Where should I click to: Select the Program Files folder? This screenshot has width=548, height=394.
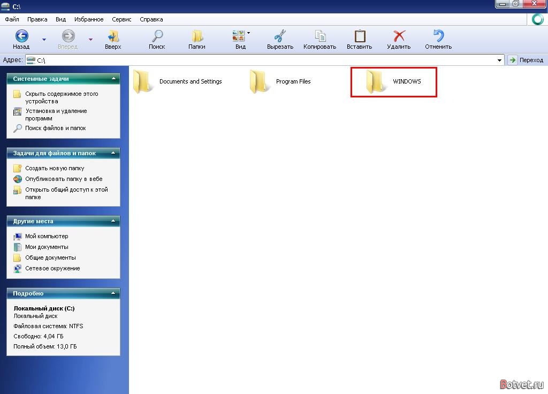click(280, 81)
